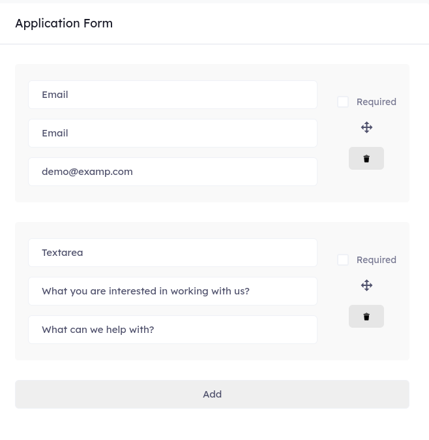Delete the Textarea field block
The image size is (429, 440).
click(x=366, y=317)
